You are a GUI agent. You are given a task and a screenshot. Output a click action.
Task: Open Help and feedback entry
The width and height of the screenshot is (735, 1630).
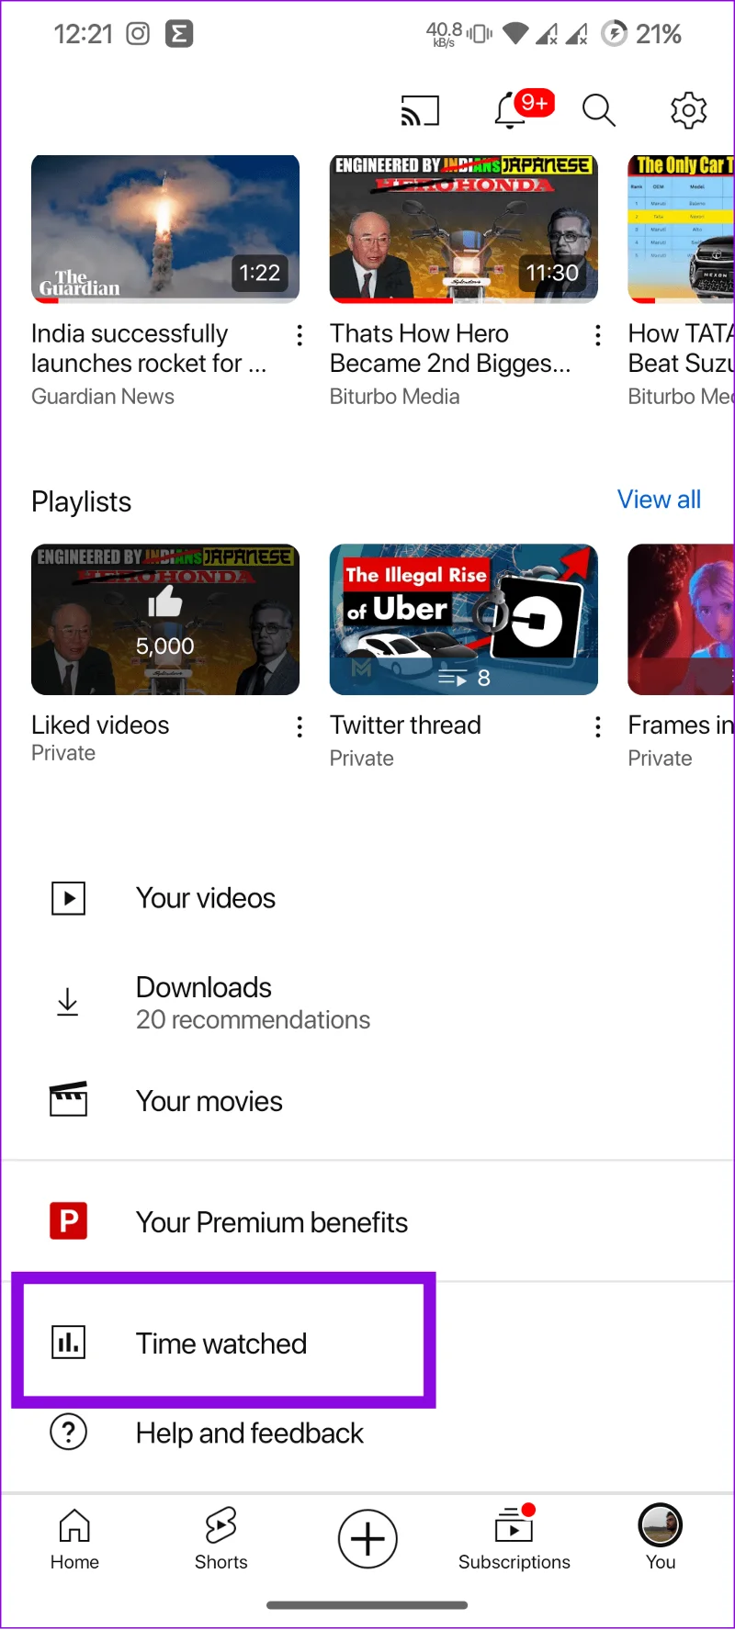coord(367,1433)
